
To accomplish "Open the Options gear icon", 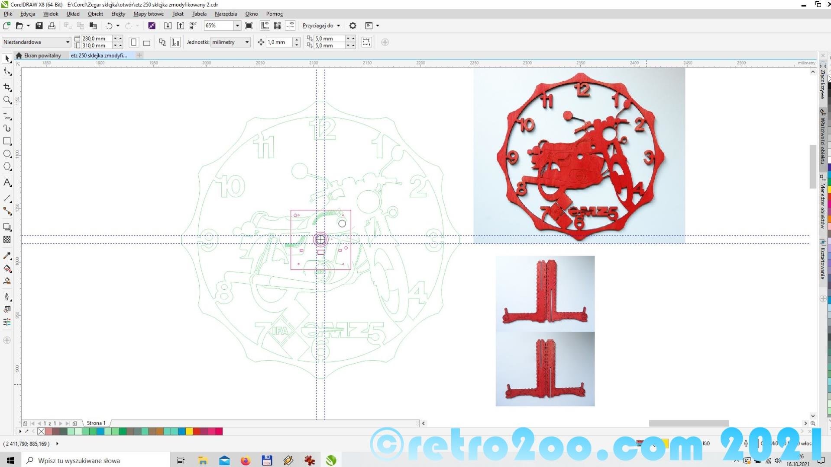I will point(353,26).
